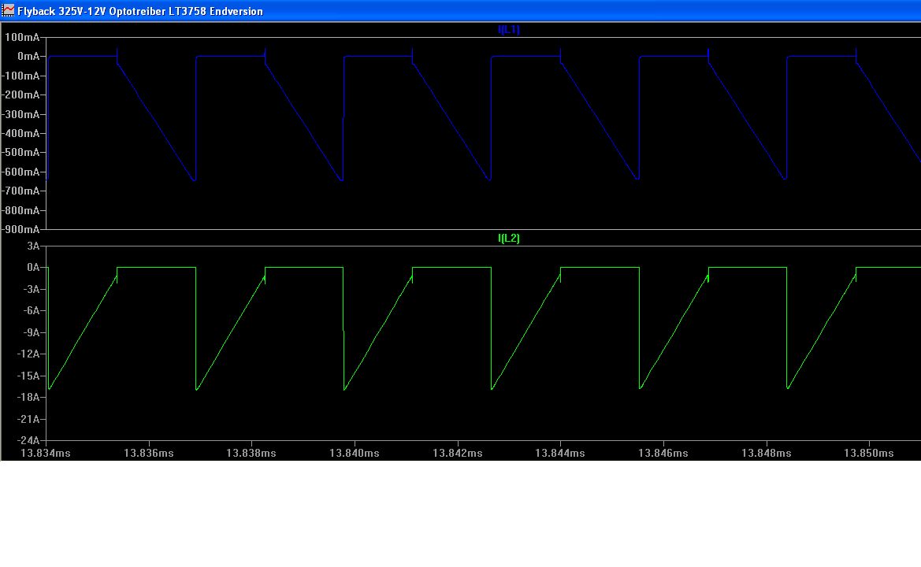Image resolution: width=921 pixels, height=567 pixels.
Task: Click the 3A label on lower plot
Action: point(33,246)
